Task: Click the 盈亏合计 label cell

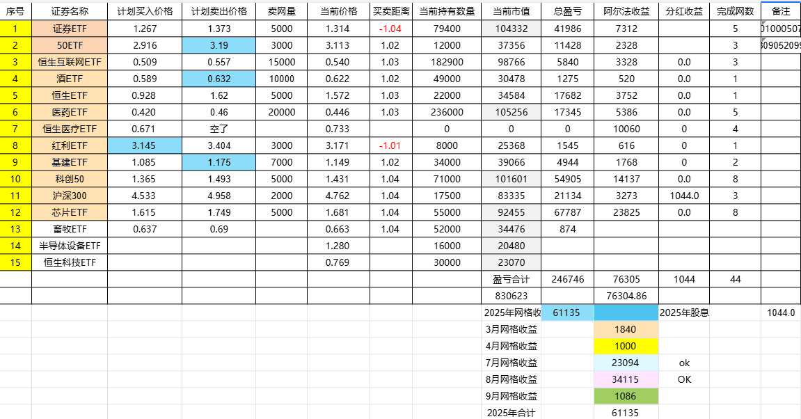Action: 511,280
